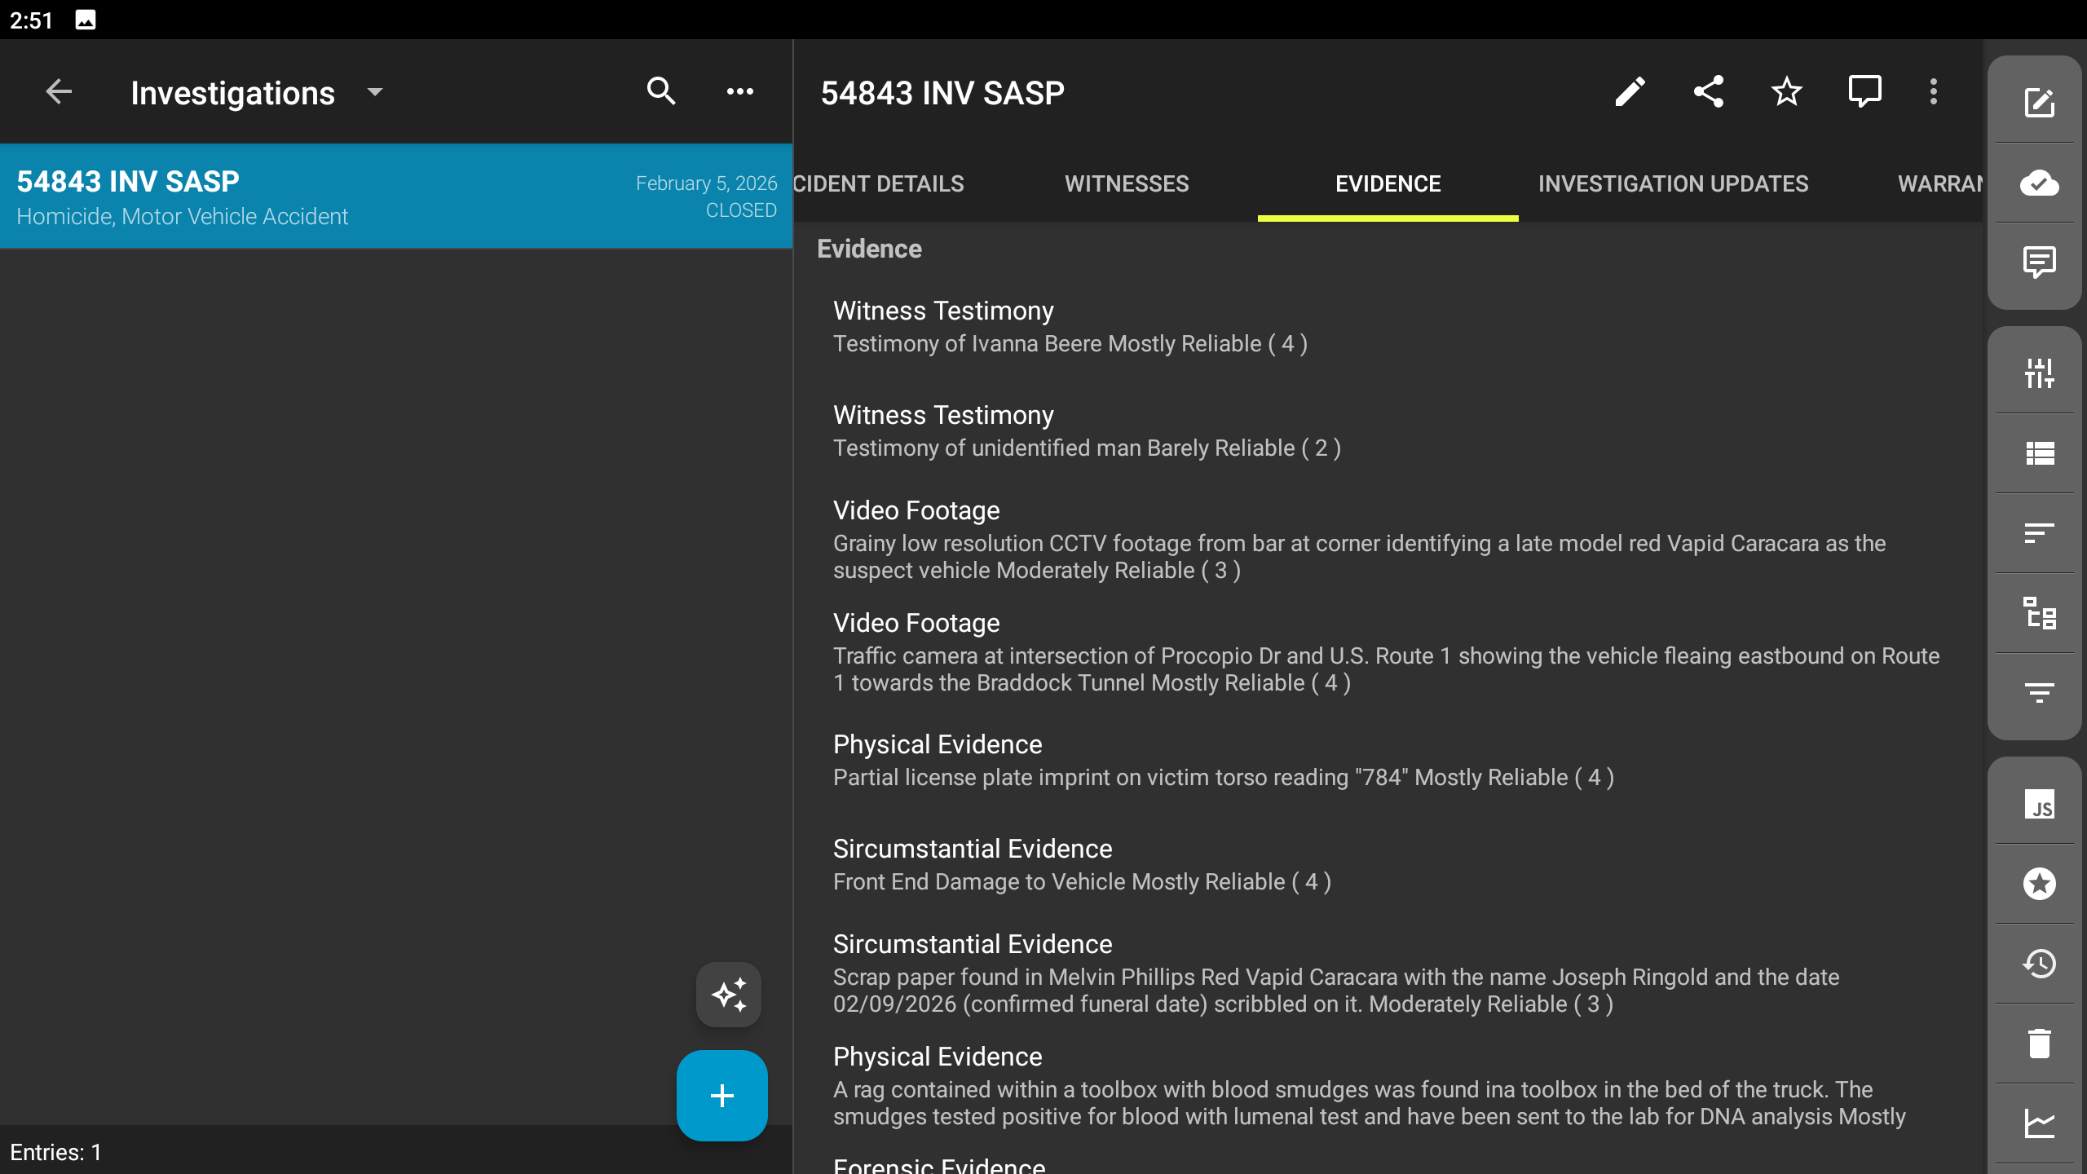Open the trash bin sidebar icon
Image resolution: width=2087 pixels, height=1174 pixels.
[x=2039, y=1044]
